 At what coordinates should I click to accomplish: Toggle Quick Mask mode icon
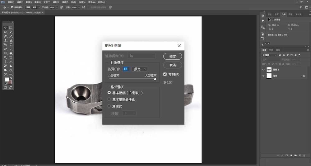point(5,87)
